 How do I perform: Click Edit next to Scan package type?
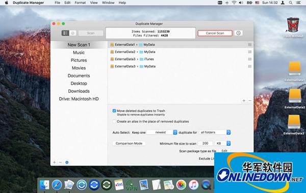(x=224, y=151)
